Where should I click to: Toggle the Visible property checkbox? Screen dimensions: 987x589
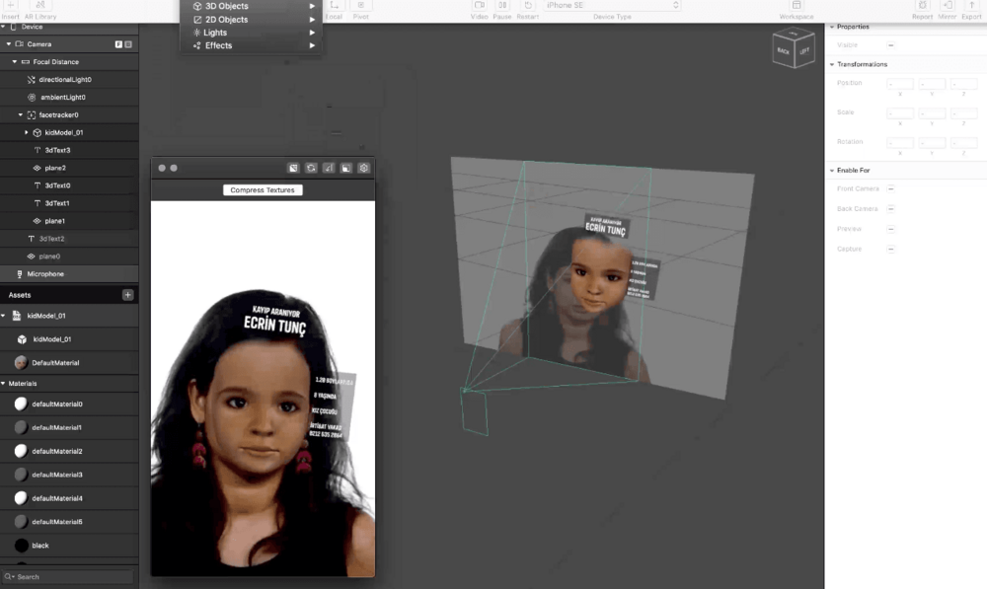[890, 45]
